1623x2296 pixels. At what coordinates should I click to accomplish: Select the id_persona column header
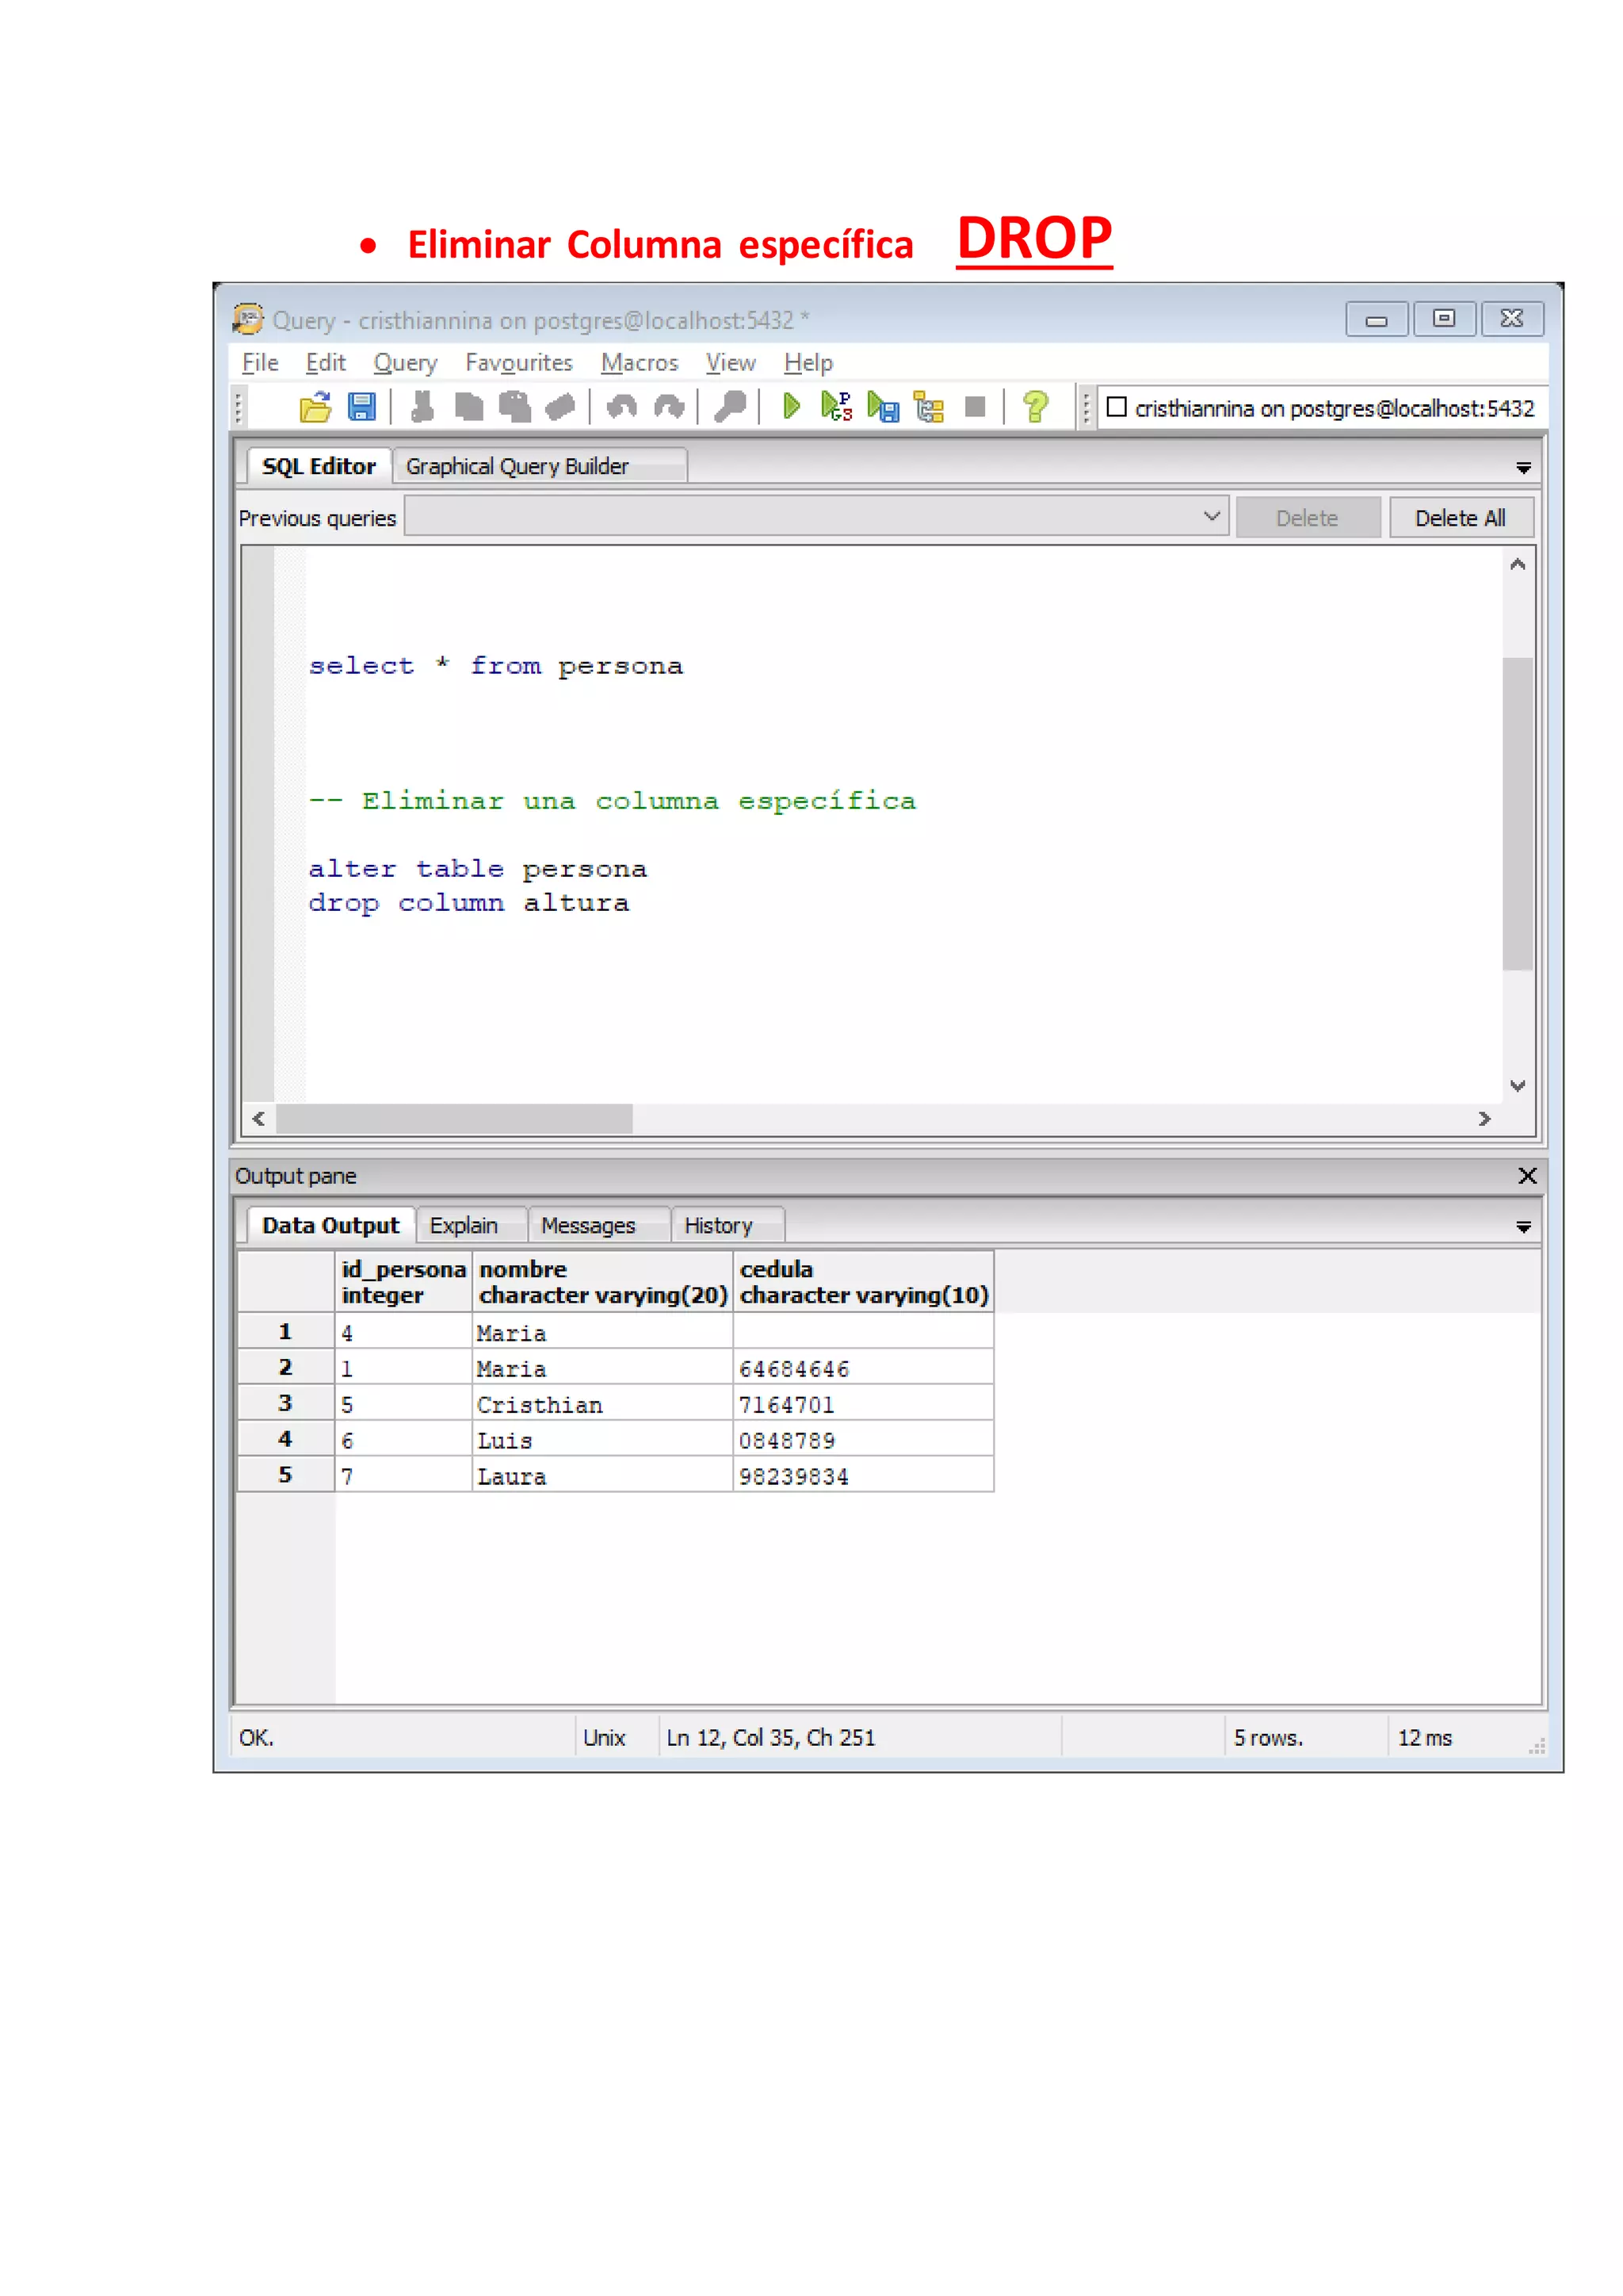click(403, 1282)
